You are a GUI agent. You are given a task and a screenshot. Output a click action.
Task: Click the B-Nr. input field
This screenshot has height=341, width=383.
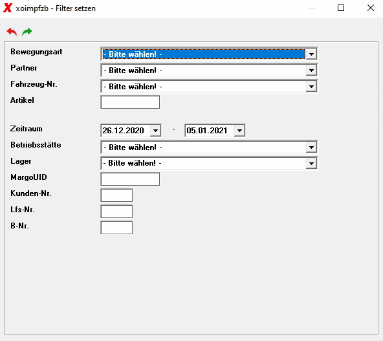click(116, 228)
